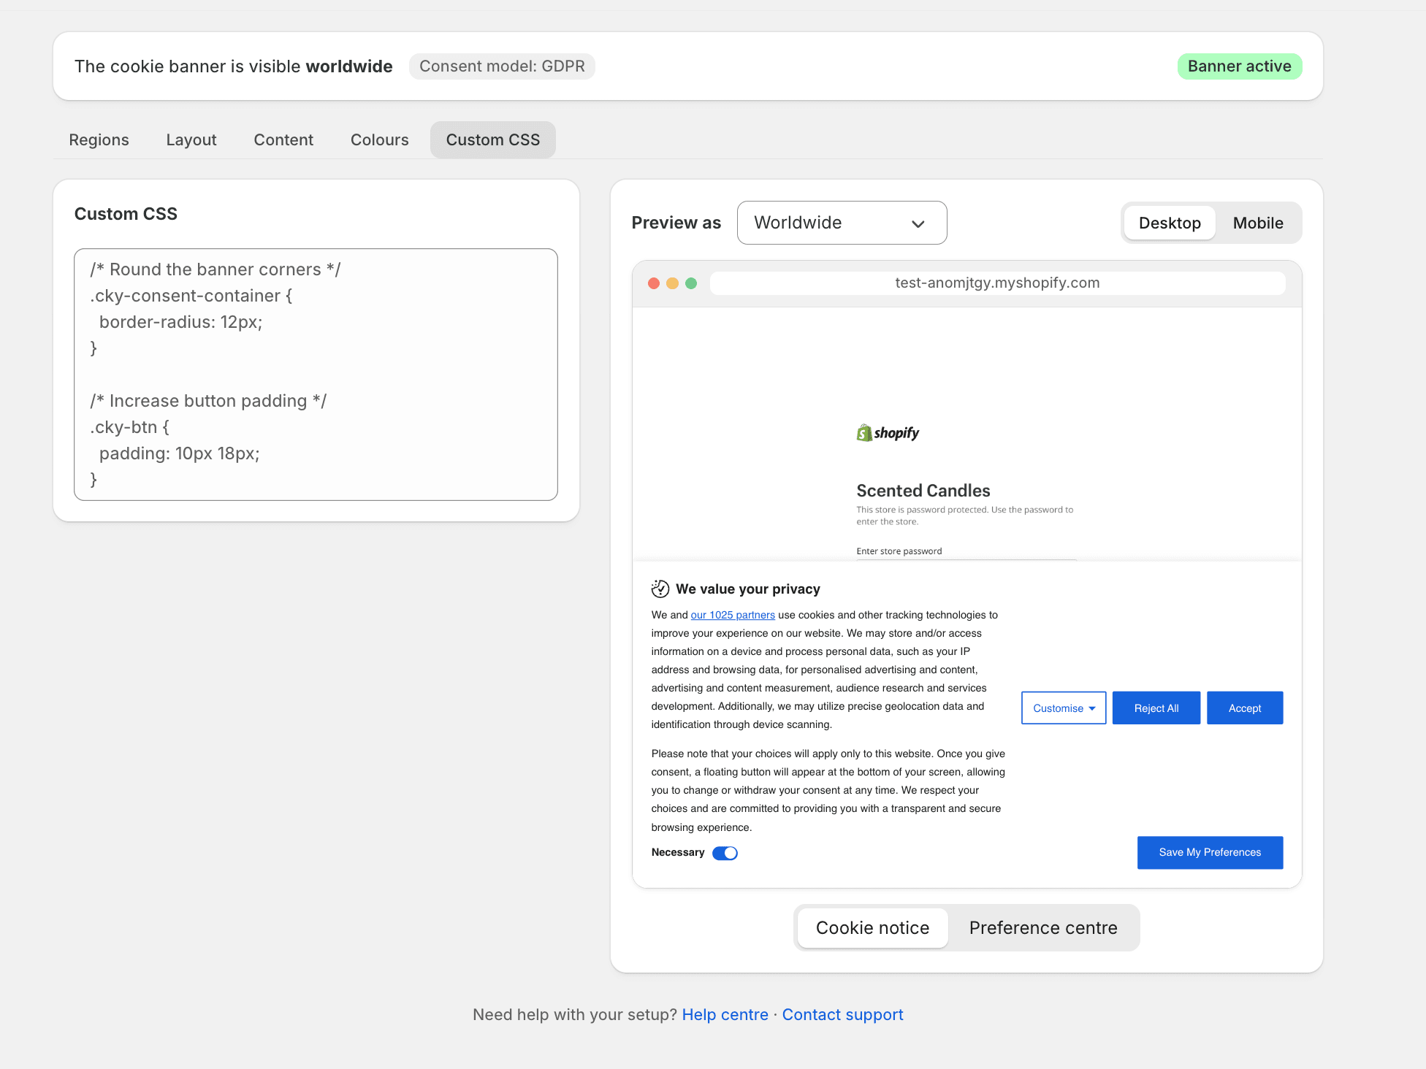Expand the Customise dropdown button

click(x=1064, y=708)
